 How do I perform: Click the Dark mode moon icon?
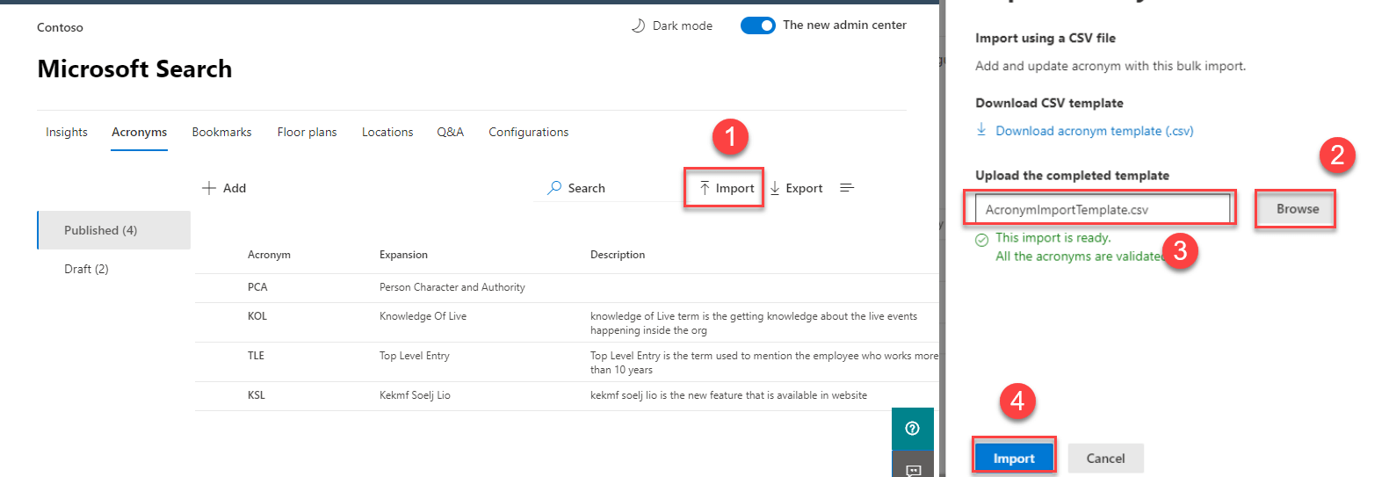click(638, 25)
